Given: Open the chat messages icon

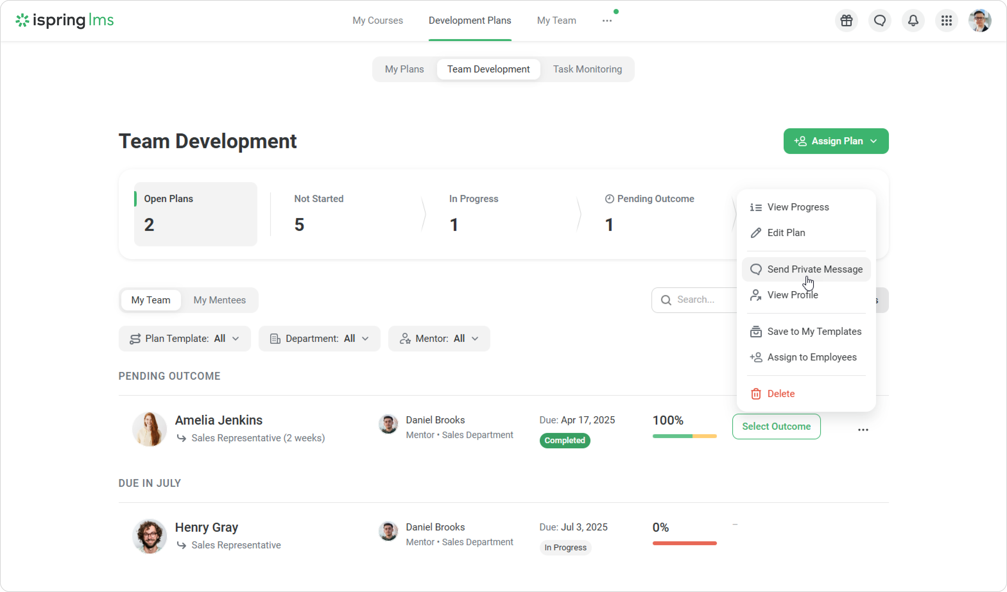Looking at the screenshot, I should point(880,21).
